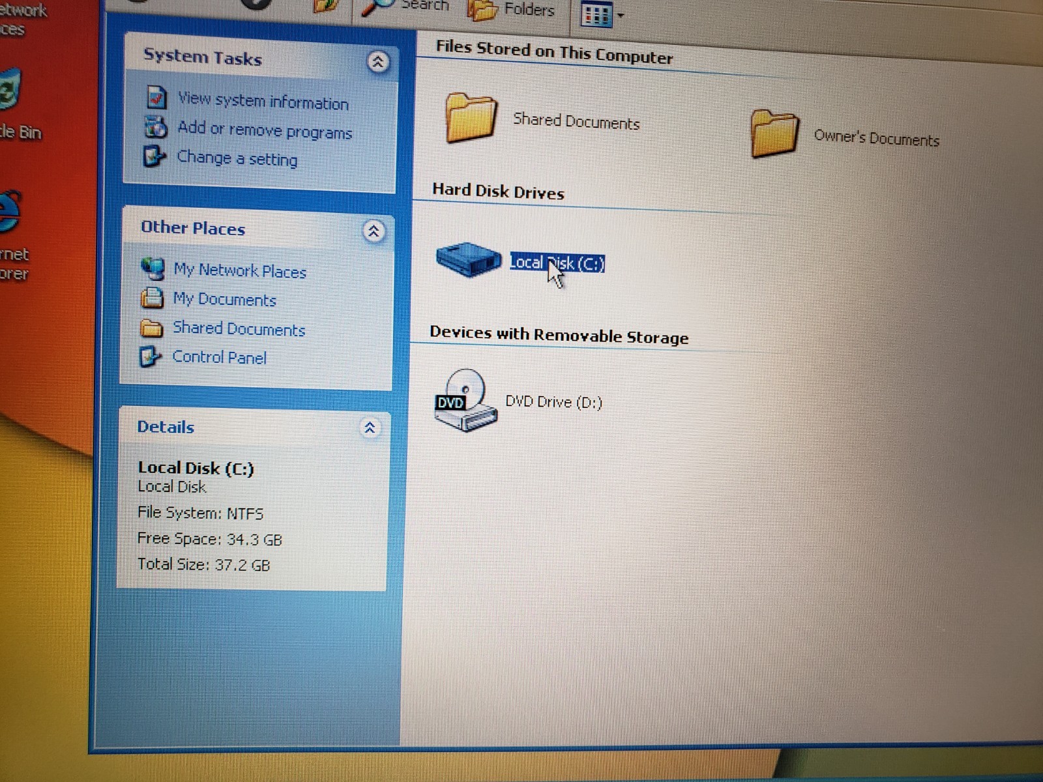Image resolution: width=1043 pixels, height=782 pixels.
Task: Click Total Size: 37.2 GB text
Action: pyautogui.click(x=203, y=564)
